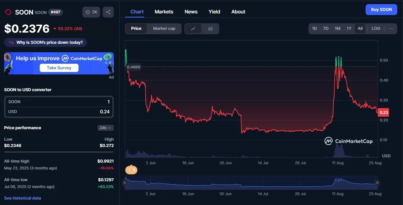Click the 24h high value $0.272
The width and height of the screenshot is (403, 205).
[x=107, y=145]
